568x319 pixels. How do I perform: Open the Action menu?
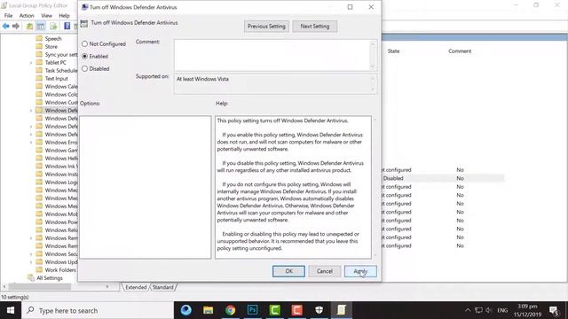27,16
